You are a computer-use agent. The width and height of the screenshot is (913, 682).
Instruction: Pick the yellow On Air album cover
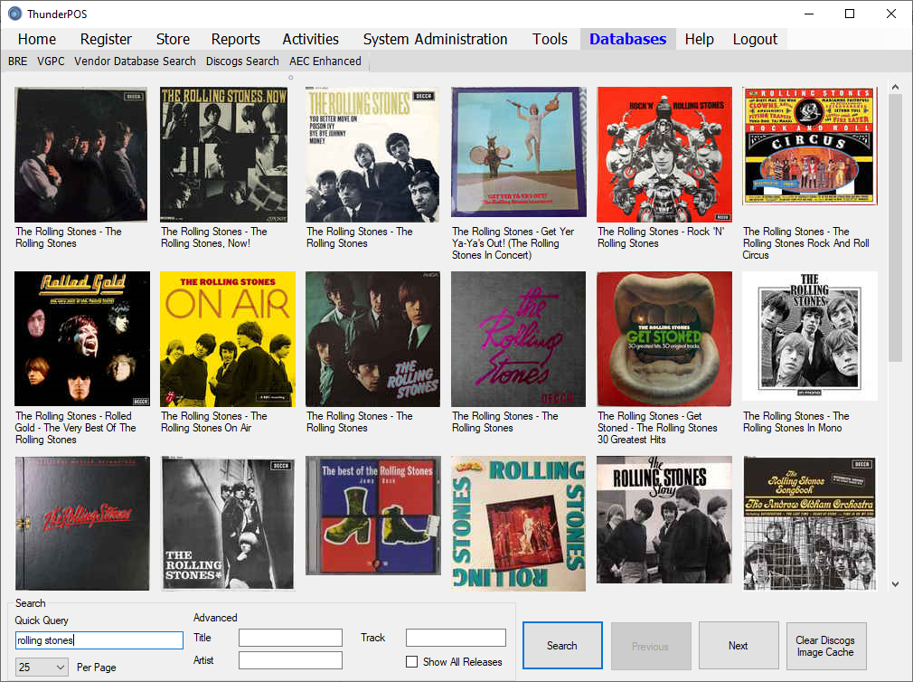[x=228, y=339]
